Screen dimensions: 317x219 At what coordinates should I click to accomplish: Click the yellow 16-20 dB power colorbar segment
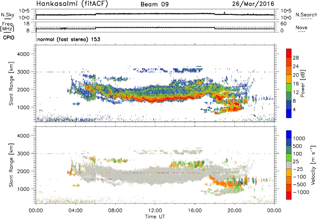[289, 79]
